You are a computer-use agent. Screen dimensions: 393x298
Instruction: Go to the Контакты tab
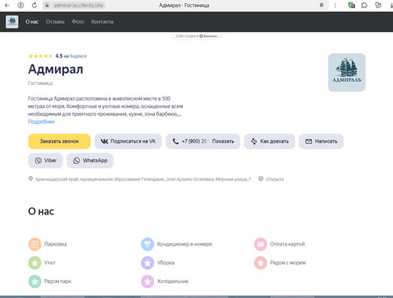[102, 22]
